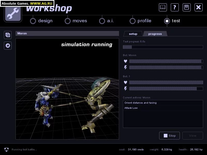Image resolution: width=207 pixels, height=155 pixels.
Task: Click the 'Bot: Moron' label
Action: 130,55
